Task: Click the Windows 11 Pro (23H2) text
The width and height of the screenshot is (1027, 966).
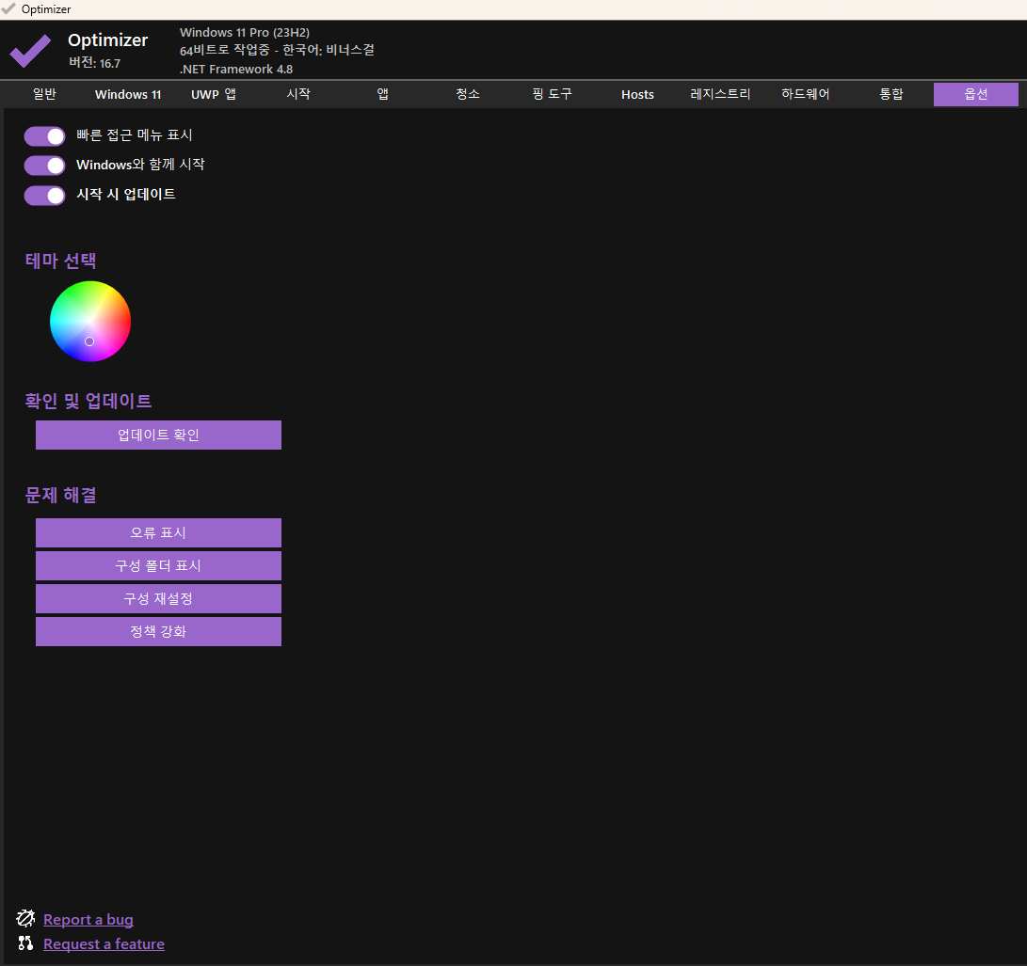Action: [245, 33]
